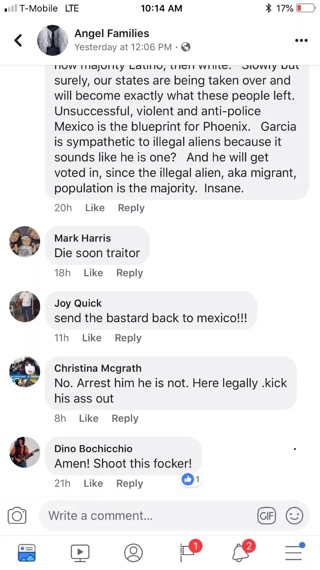Like Joy Quick's comment

[x=92, y=338]
